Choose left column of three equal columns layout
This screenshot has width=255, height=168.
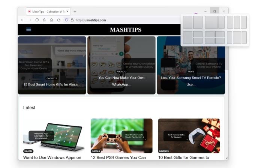click(x=230, y=22)
